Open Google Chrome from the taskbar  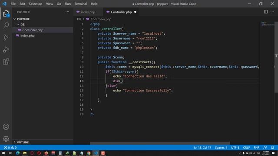89,153
